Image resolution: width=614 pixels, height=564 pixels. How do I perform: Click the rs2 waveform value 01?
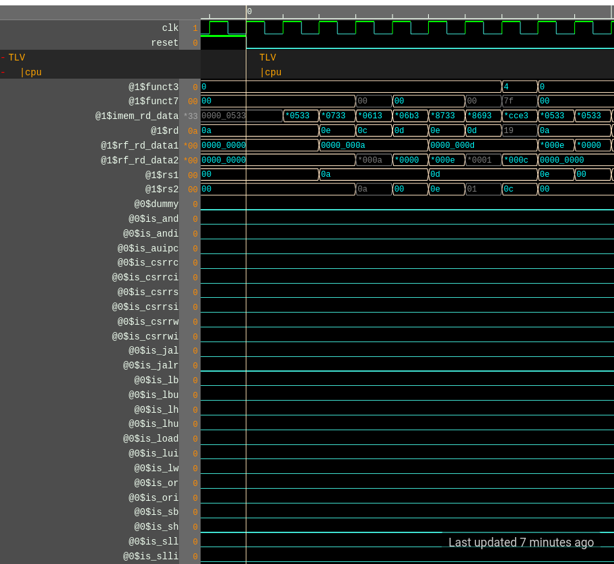pyautogui.click(x=483, y=190)
